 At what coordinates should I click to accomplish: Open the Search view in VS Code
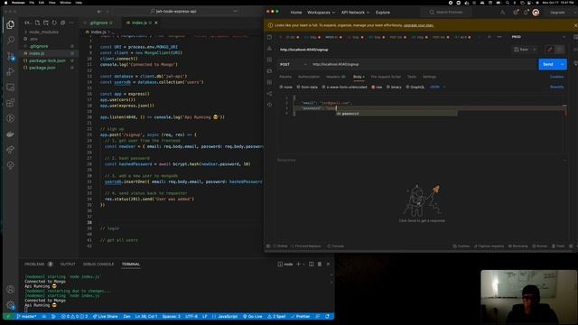coord(10,40)
